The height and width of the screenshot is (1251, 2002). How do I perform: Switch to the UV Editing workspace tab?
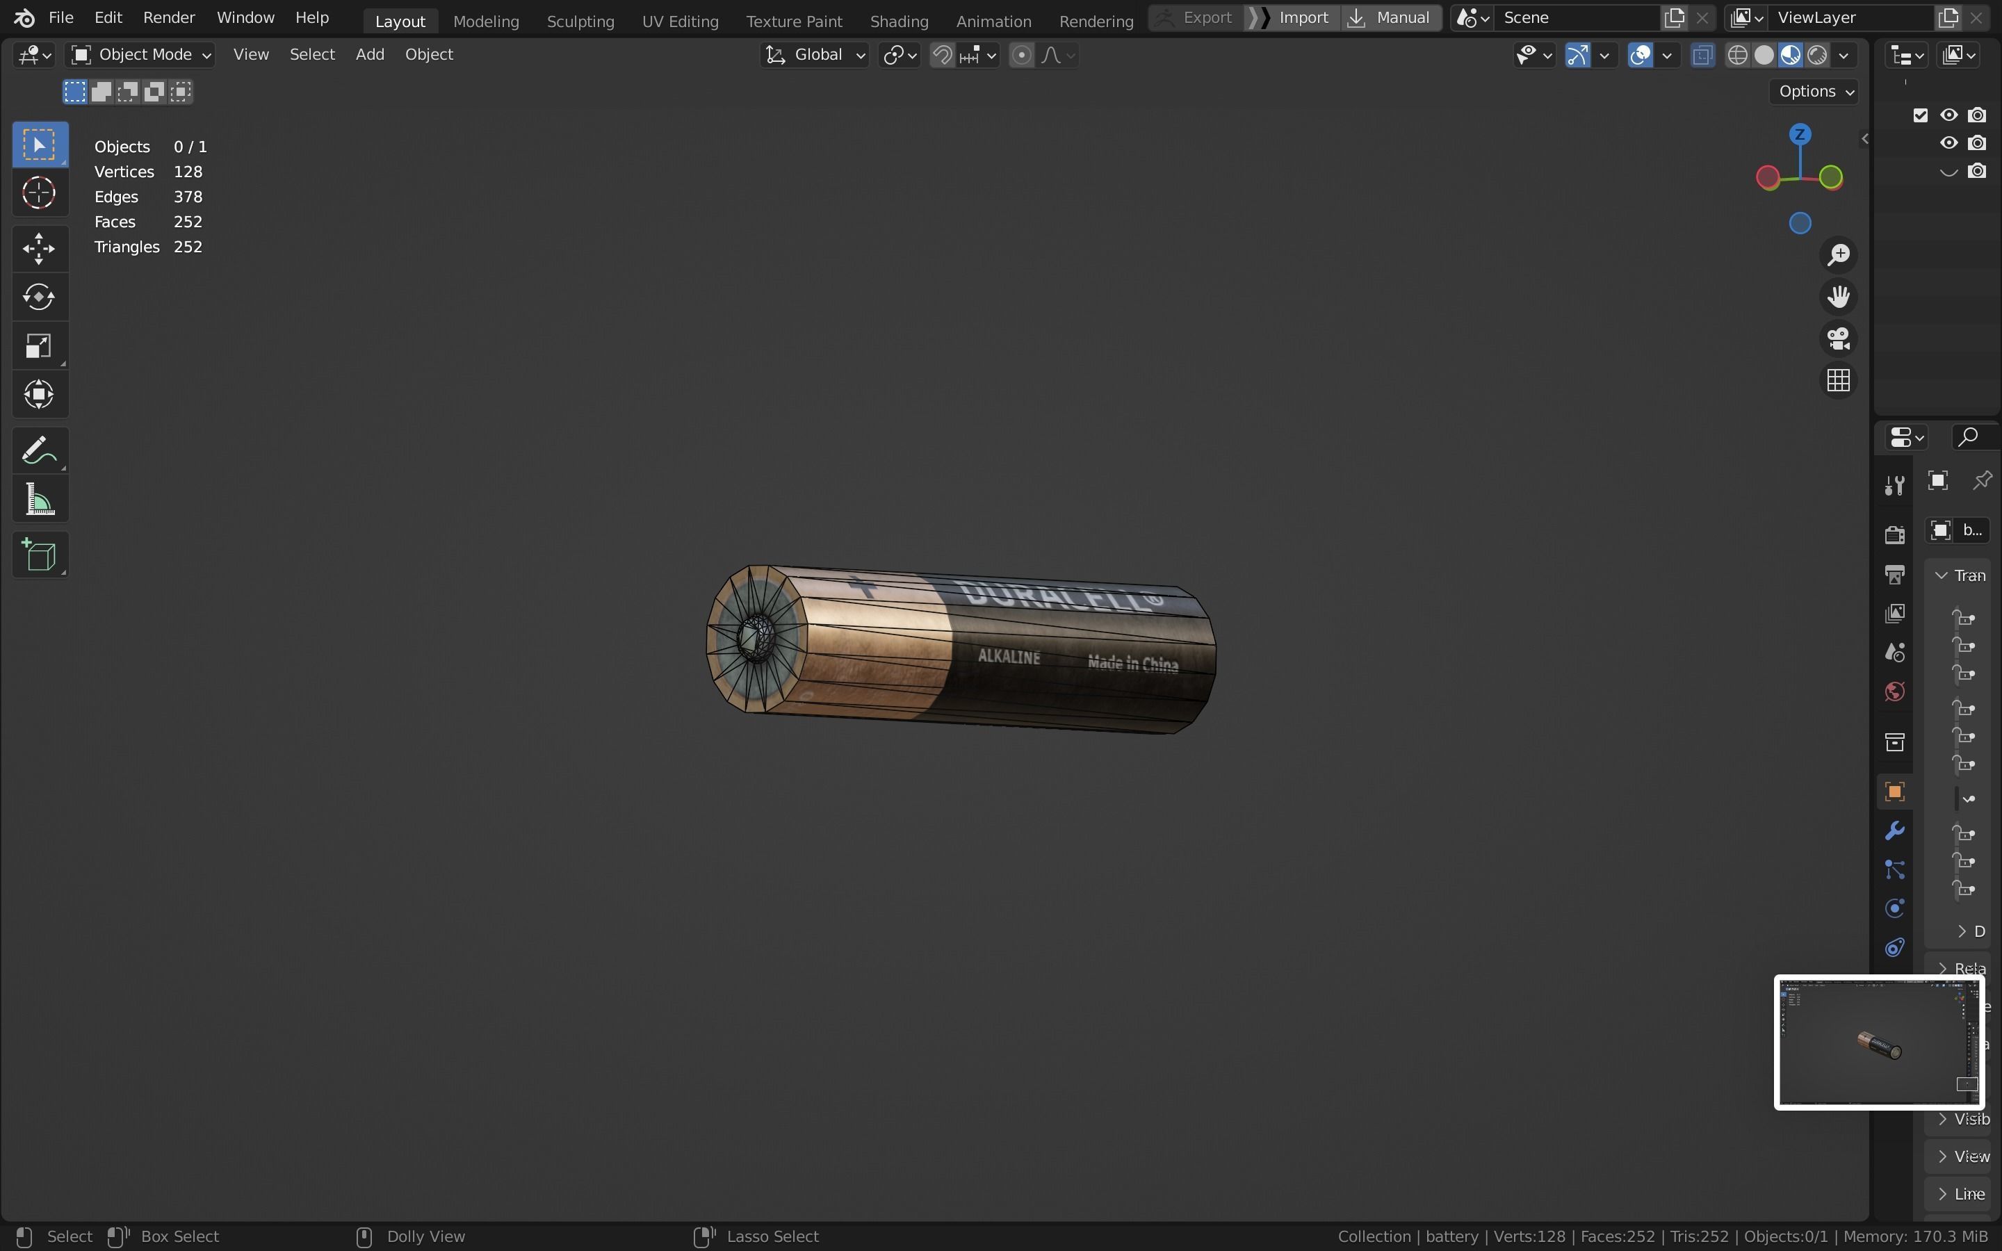(x=680, y=21)
